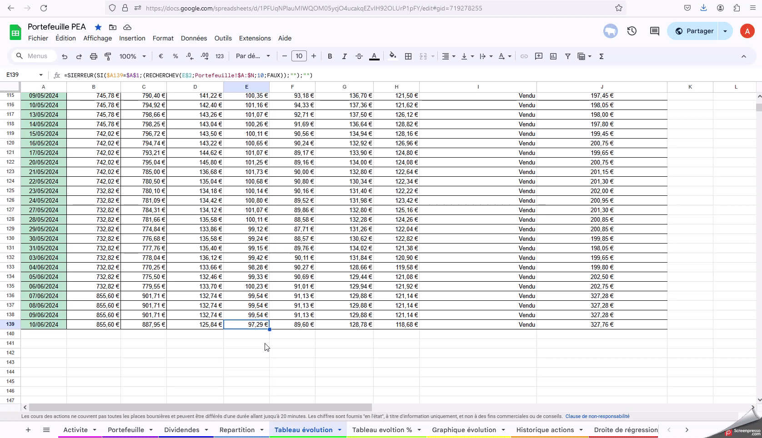Click the merge cells icon
This screenshot has height=438, width=762.
click(423, 56)
